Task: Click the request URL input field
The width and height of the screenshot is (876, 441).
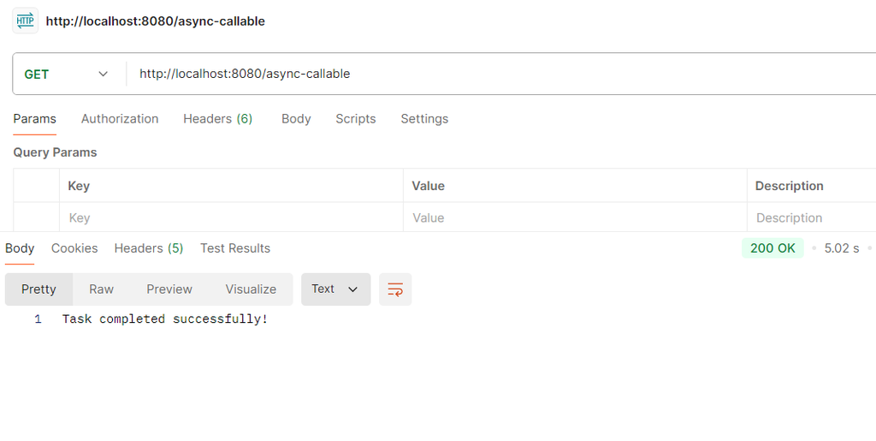Action: [496, 74]
